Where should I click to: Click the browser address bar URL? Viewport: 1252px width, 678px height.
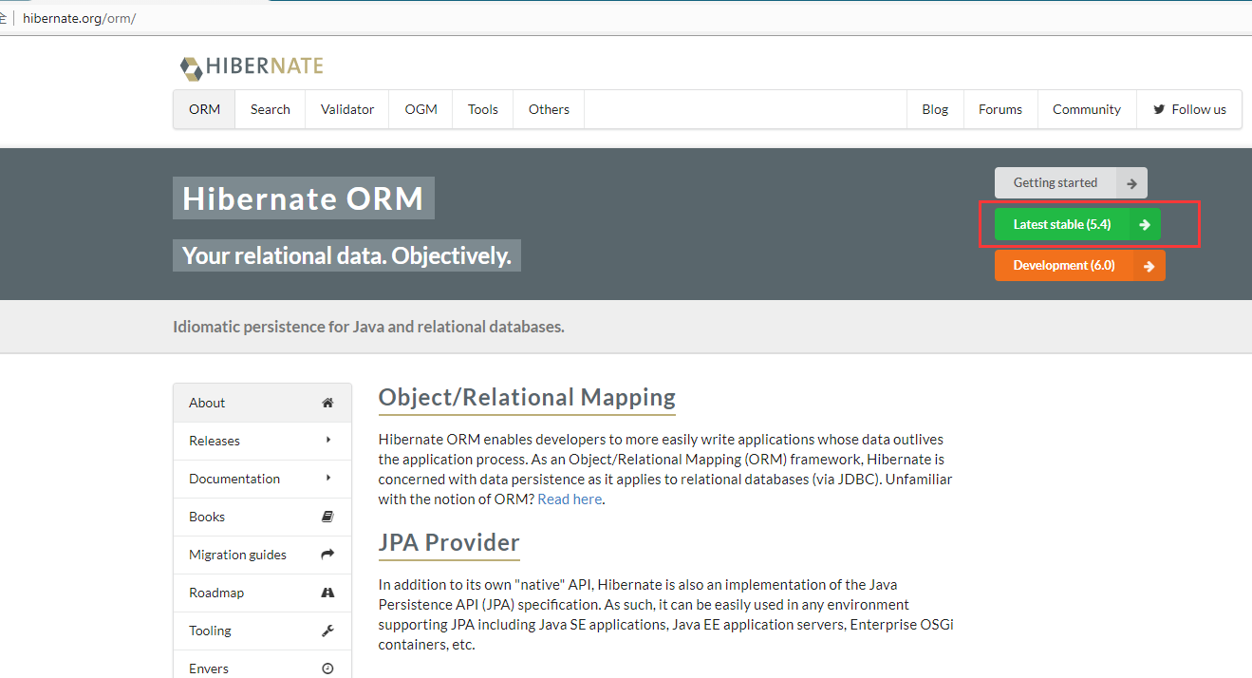tap(79, 18)
